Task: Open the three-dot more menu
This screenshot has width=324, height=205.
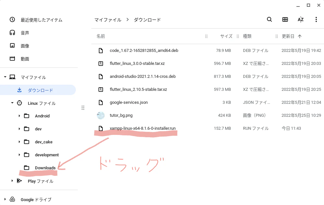Action: click(x=316, y=19)
